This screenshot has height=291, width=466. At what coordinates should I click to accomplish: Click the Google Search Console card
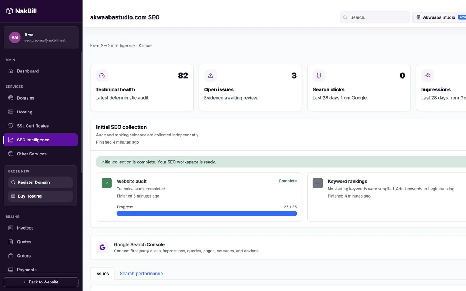[278, 247]
